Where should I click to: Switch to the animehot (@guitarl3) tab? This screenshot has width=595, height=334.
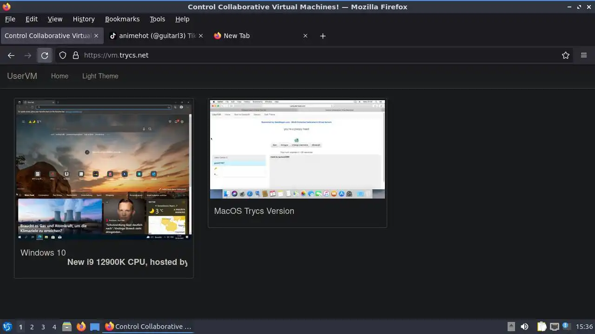[x=156, y=36]
